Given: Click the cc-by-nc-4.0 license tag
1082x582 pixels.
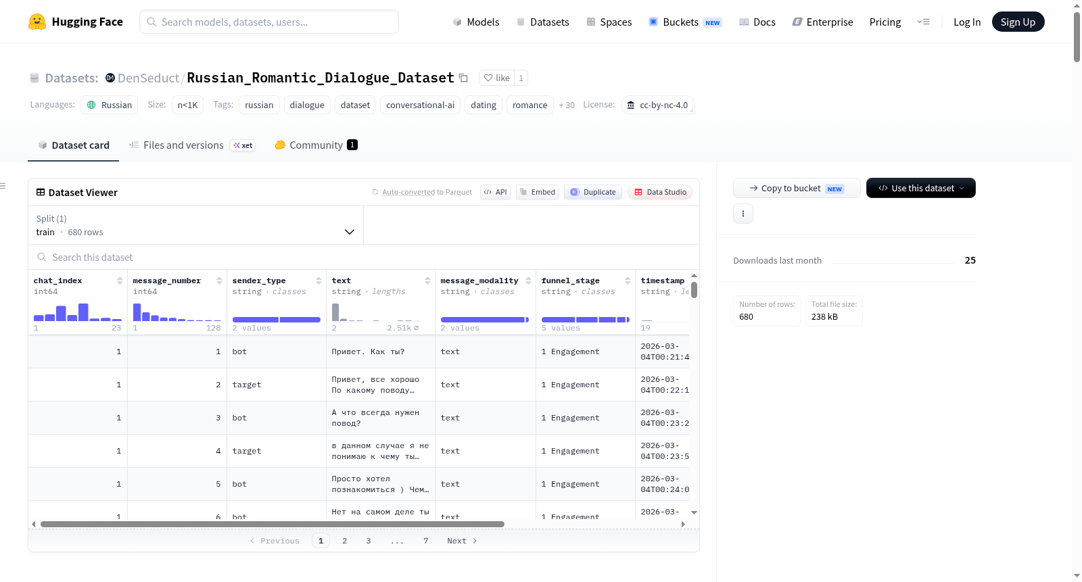Looking at the screenshot, I should 657,105.
